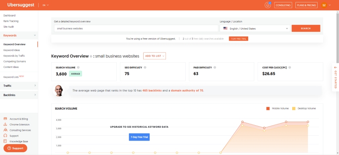Open the user avatar M menu
This screenshot has width=339, height=155.
pos(324,5)
